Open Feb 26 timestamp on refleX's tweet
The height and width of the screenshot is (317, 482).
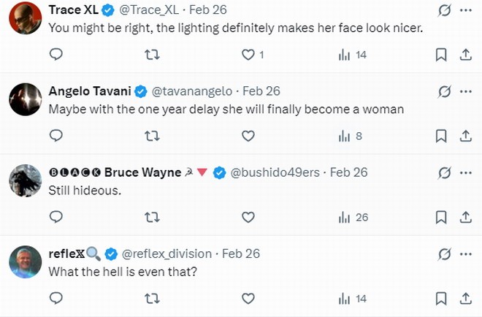pyautogui.click(x=241, y=253)
